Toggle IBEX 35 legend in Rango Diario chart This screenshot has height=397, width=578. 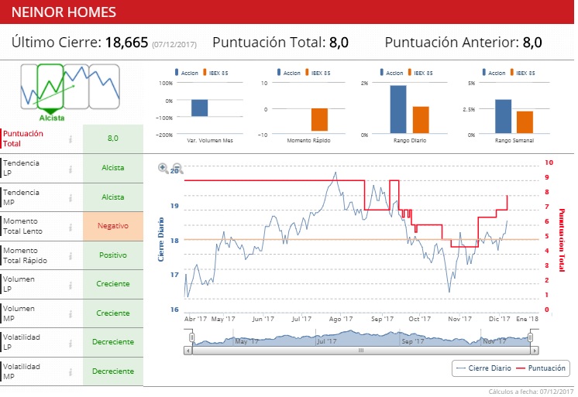tap(421, 73)
